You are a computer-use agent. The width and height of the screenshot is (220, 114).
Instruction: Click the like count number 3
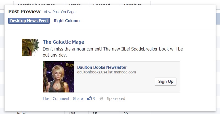pos(94,99)
